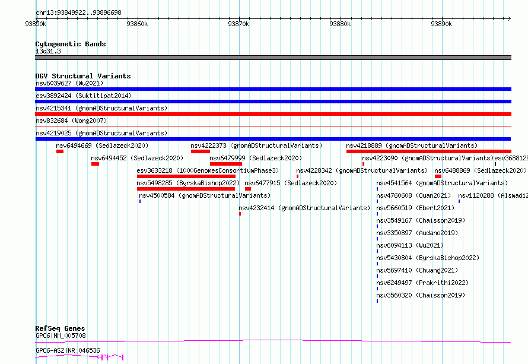This screenshot has width=528, height=364.
Task: Click nsv5660519 (Ebert2021) label
Action: tap(415, 208)
